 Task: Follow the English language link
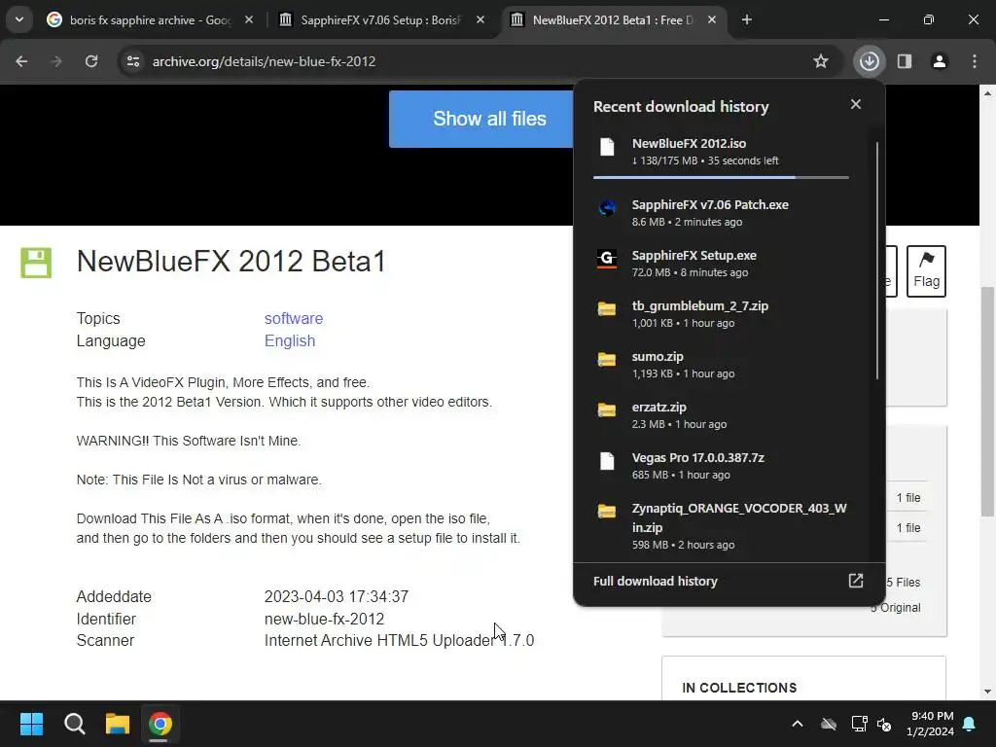(x=290, y=341)
